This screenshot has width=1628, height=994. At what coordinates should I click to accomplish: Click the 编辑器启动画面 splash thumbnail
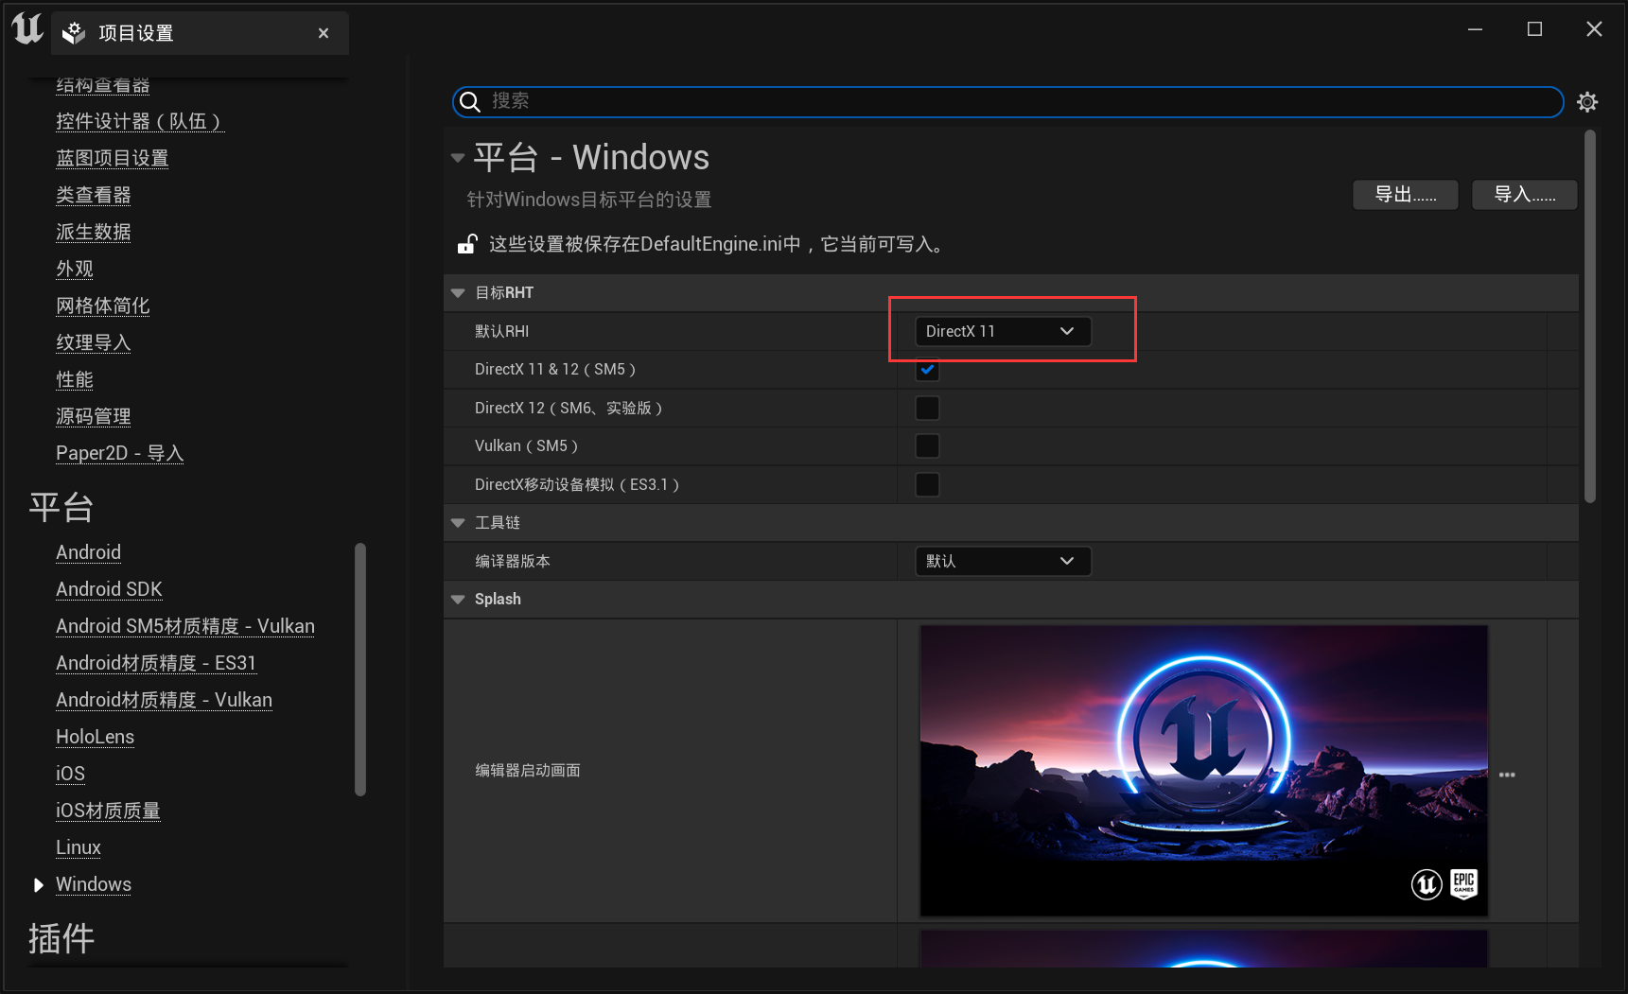point(1203,771)
